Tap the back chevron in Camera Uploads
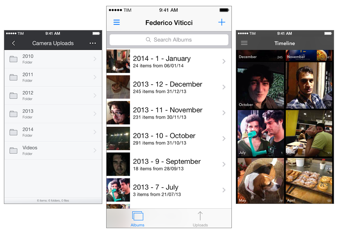Viewport: 338px width, 234px height. [14, 43]
